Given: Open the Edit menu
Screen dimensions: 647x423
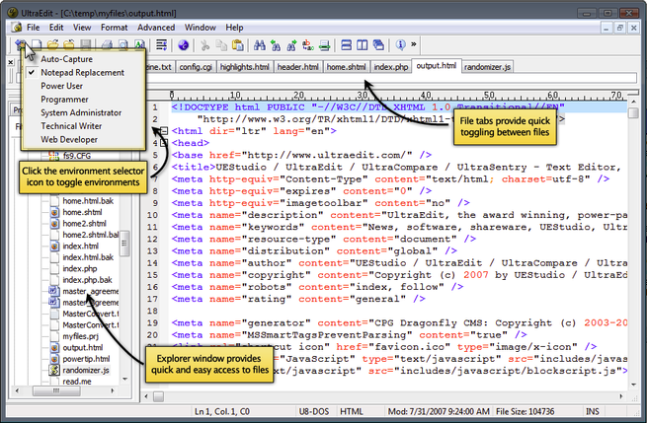Looking at the screenshot, I should tap(56, 28).
